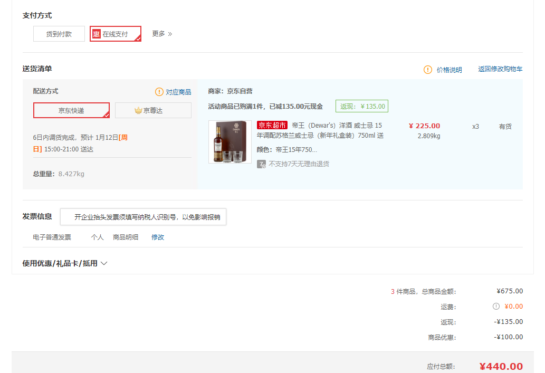Click 修改 to edit invoice info
This screenshot has width=545, height=373.
(x=157, y=237)
